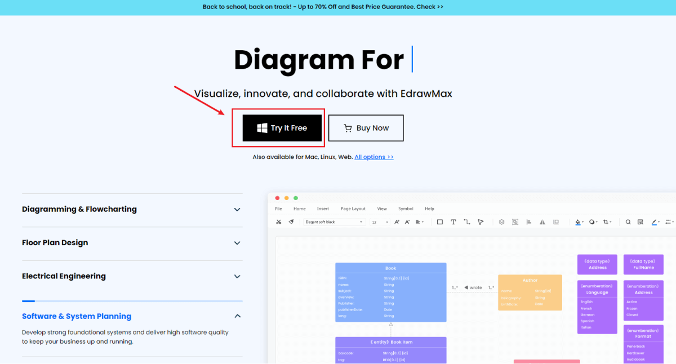This screenshot has height=364, width=676.
Task: Click the purple FullName data type box
Action: pos(643,264)
